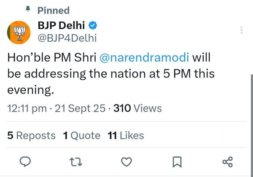Show the 5 Reposts list

click(x=31, y=136)
